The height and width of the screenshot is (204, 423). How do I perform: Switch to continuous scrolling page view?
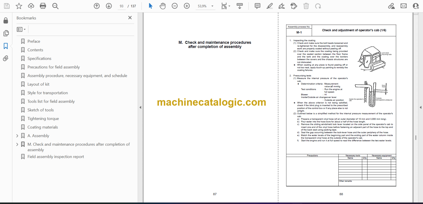tap(239, 5)
